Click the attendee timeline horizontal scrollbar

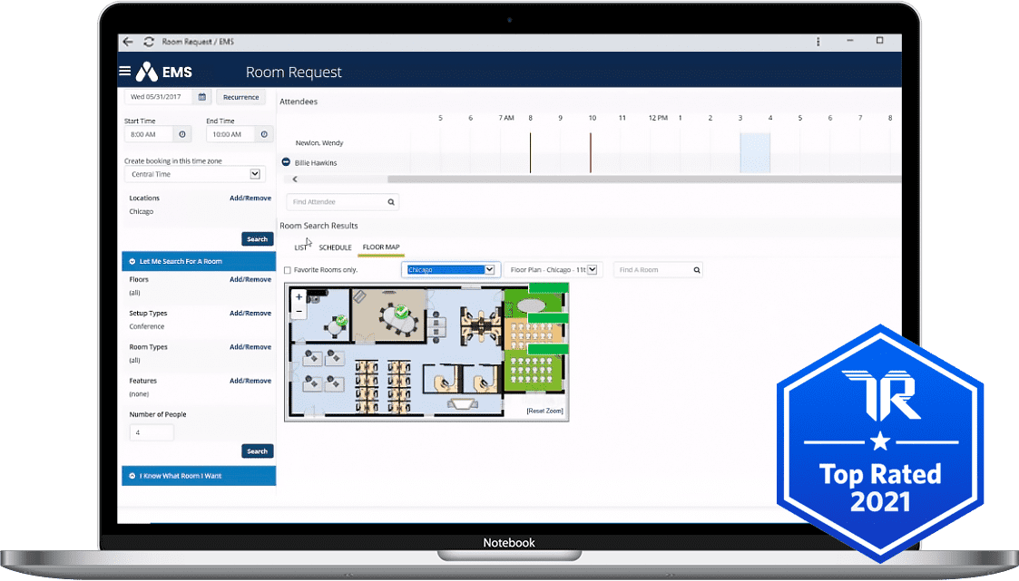pyautogui.click(x=643, y=179)
